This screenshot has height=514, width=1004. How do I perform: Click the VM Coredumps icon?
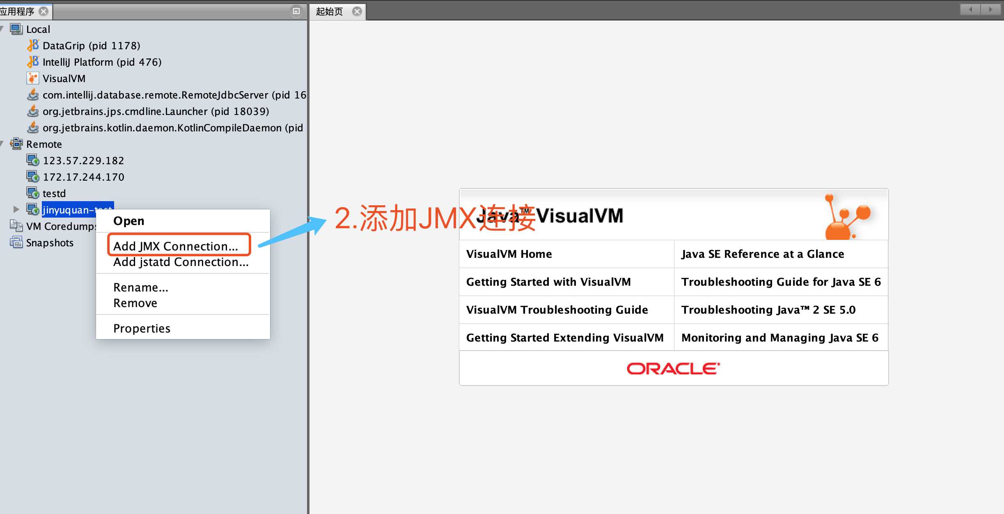click(x=16, y=226)
